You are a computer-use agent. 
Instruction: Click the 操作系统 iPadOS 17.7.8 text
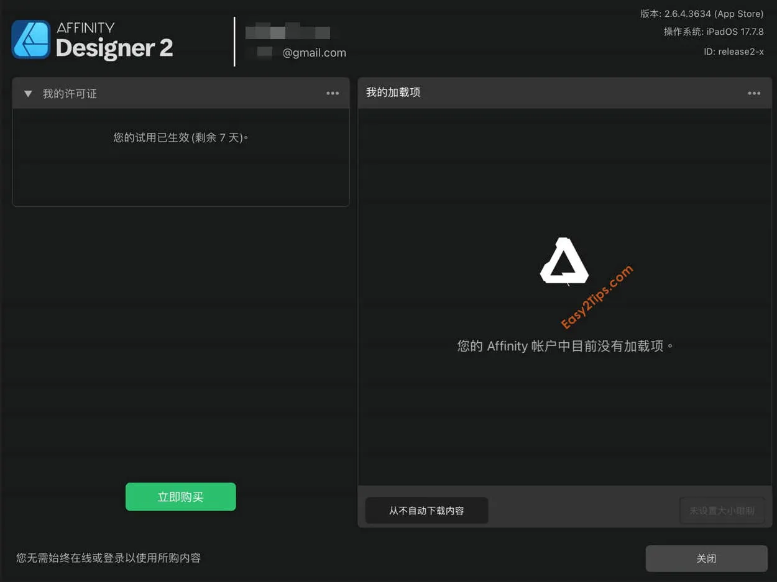tap(714, 32)
